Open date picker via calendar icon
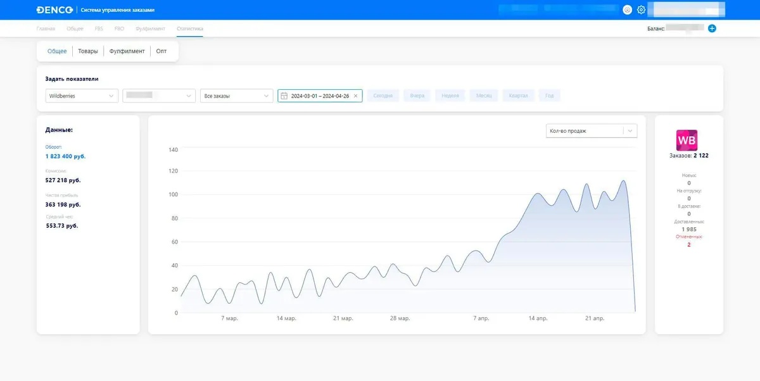 284,96
